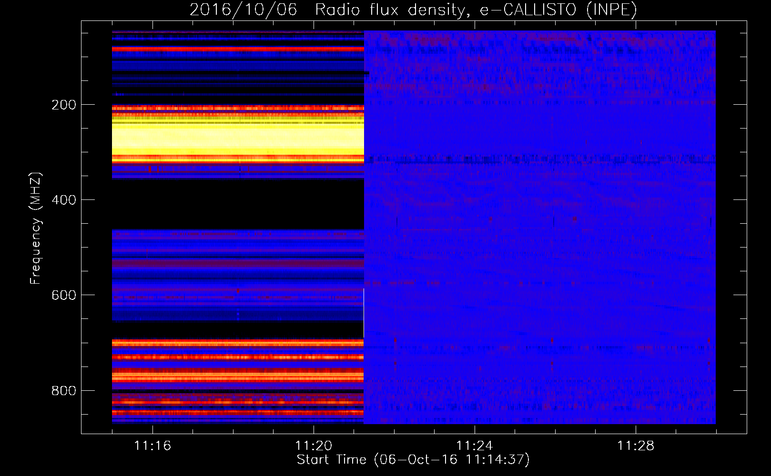Click the 11:28 time tick label
This screenshot has width=771, height=476.
[636, 446]
